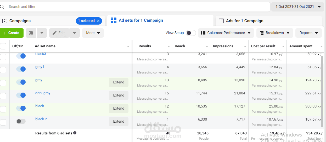Open the date range picker 1 Oct 2021-31 Oct 2021

coord(298,7)
